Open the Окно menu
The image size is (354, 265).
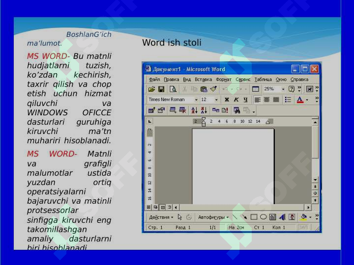[x=281, y=79]
